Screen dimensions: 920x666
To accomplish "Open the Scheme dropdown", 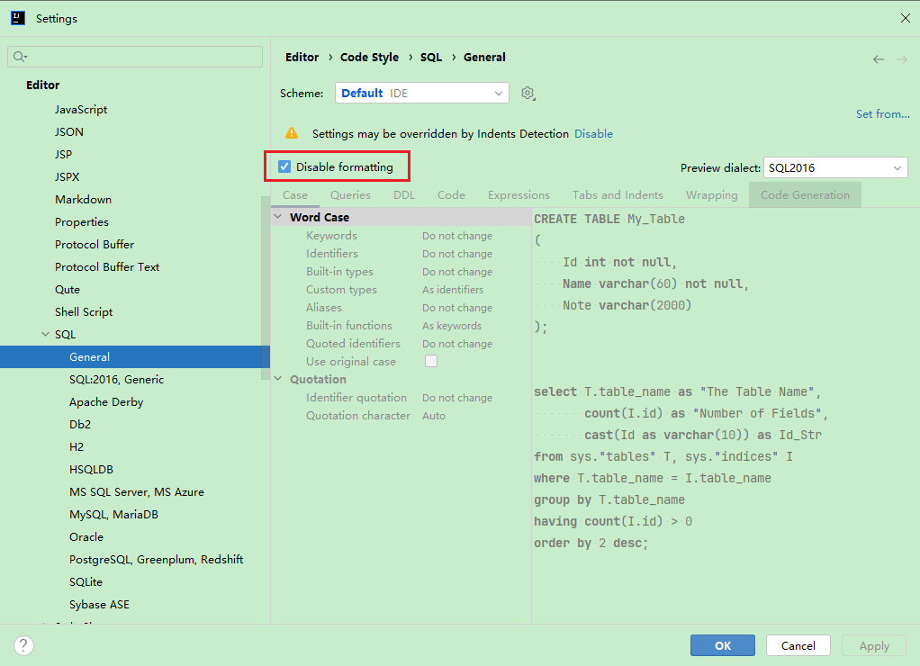I will (421, 94).
